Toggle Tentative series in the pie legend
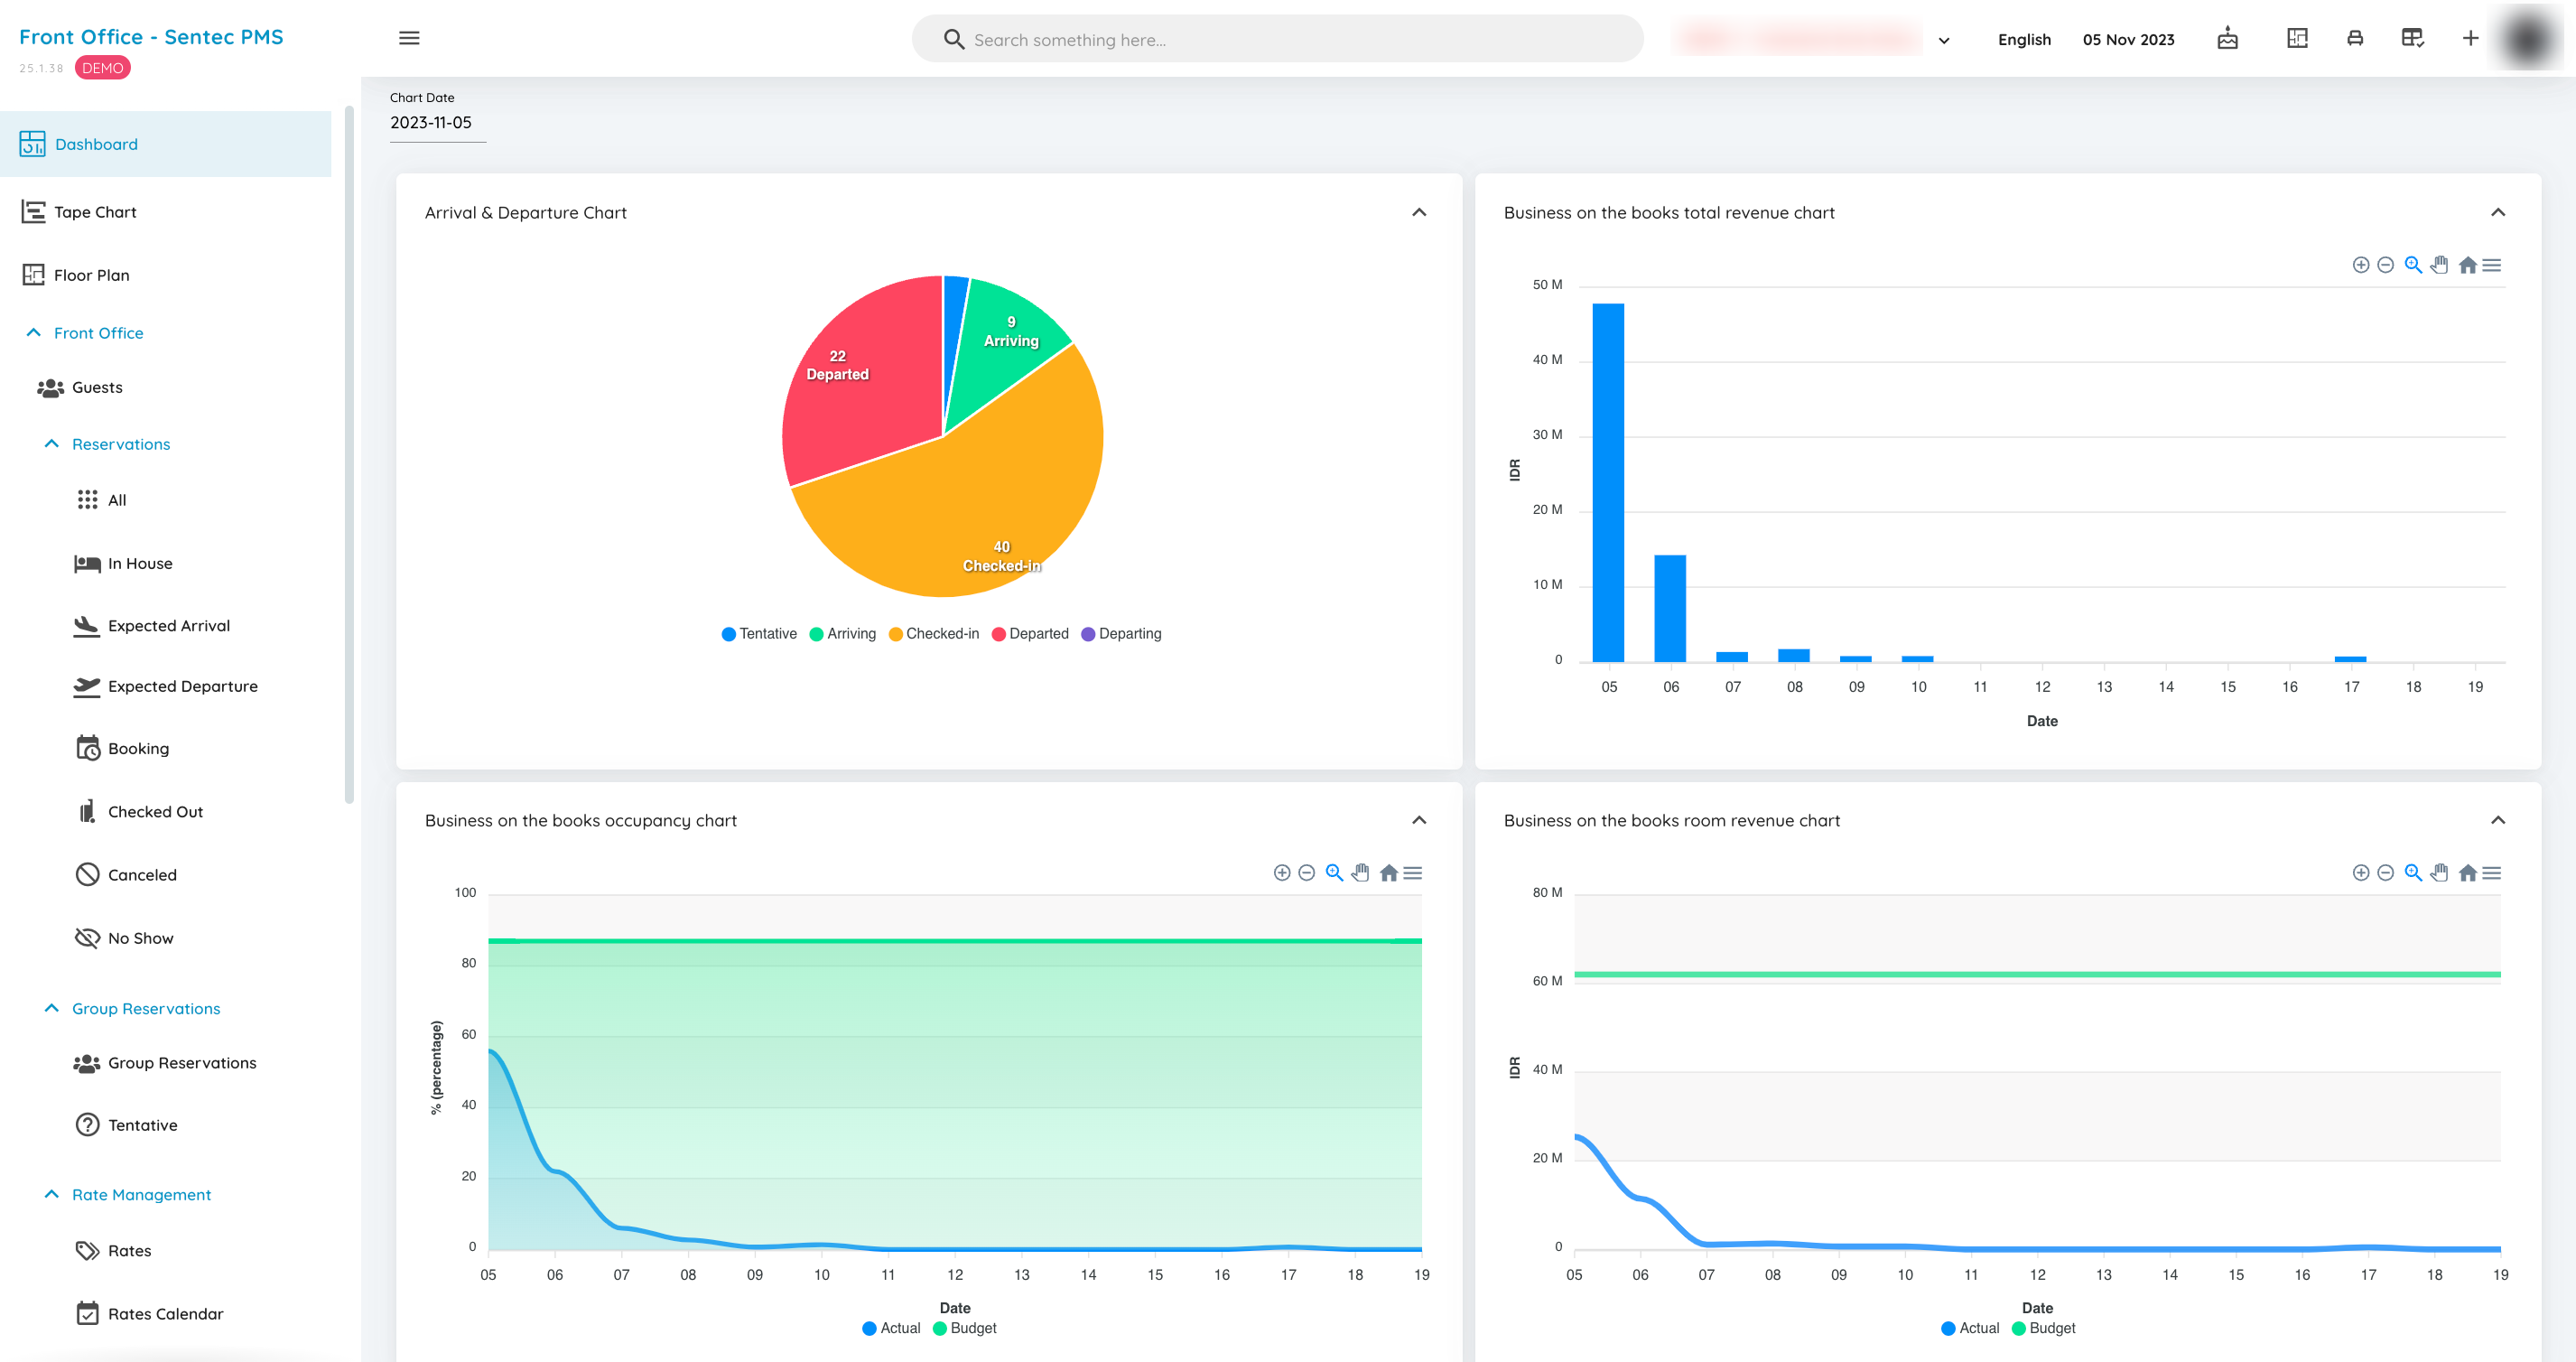The width and height of the screenshot is (2576, 1362). tap(759, 634)
